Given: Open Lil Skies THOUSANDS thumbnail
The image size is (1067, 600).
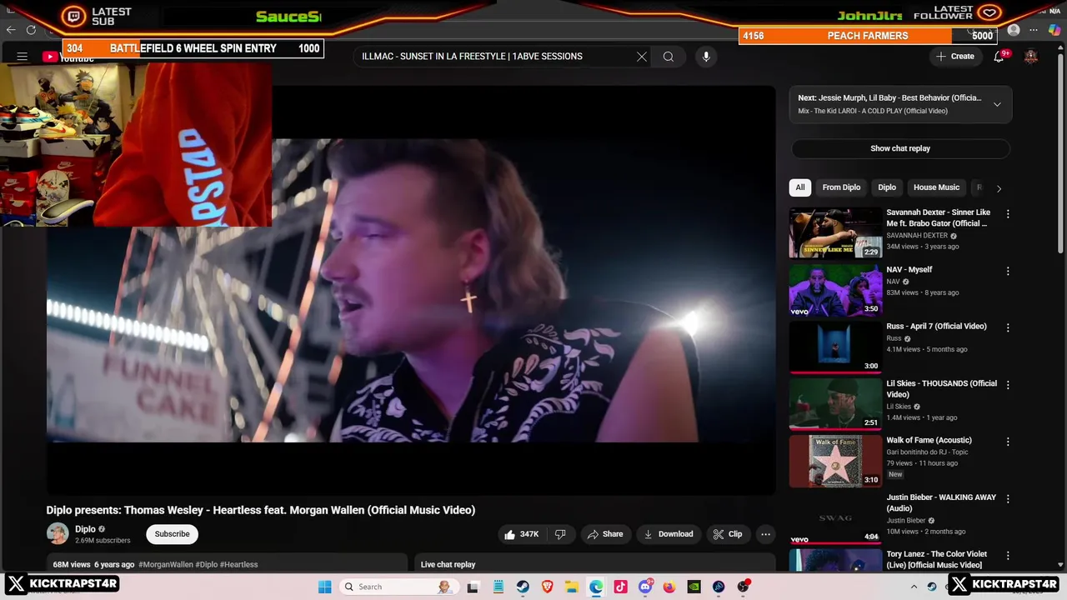Looking at the screenshot, I should [x=835, y=403].
